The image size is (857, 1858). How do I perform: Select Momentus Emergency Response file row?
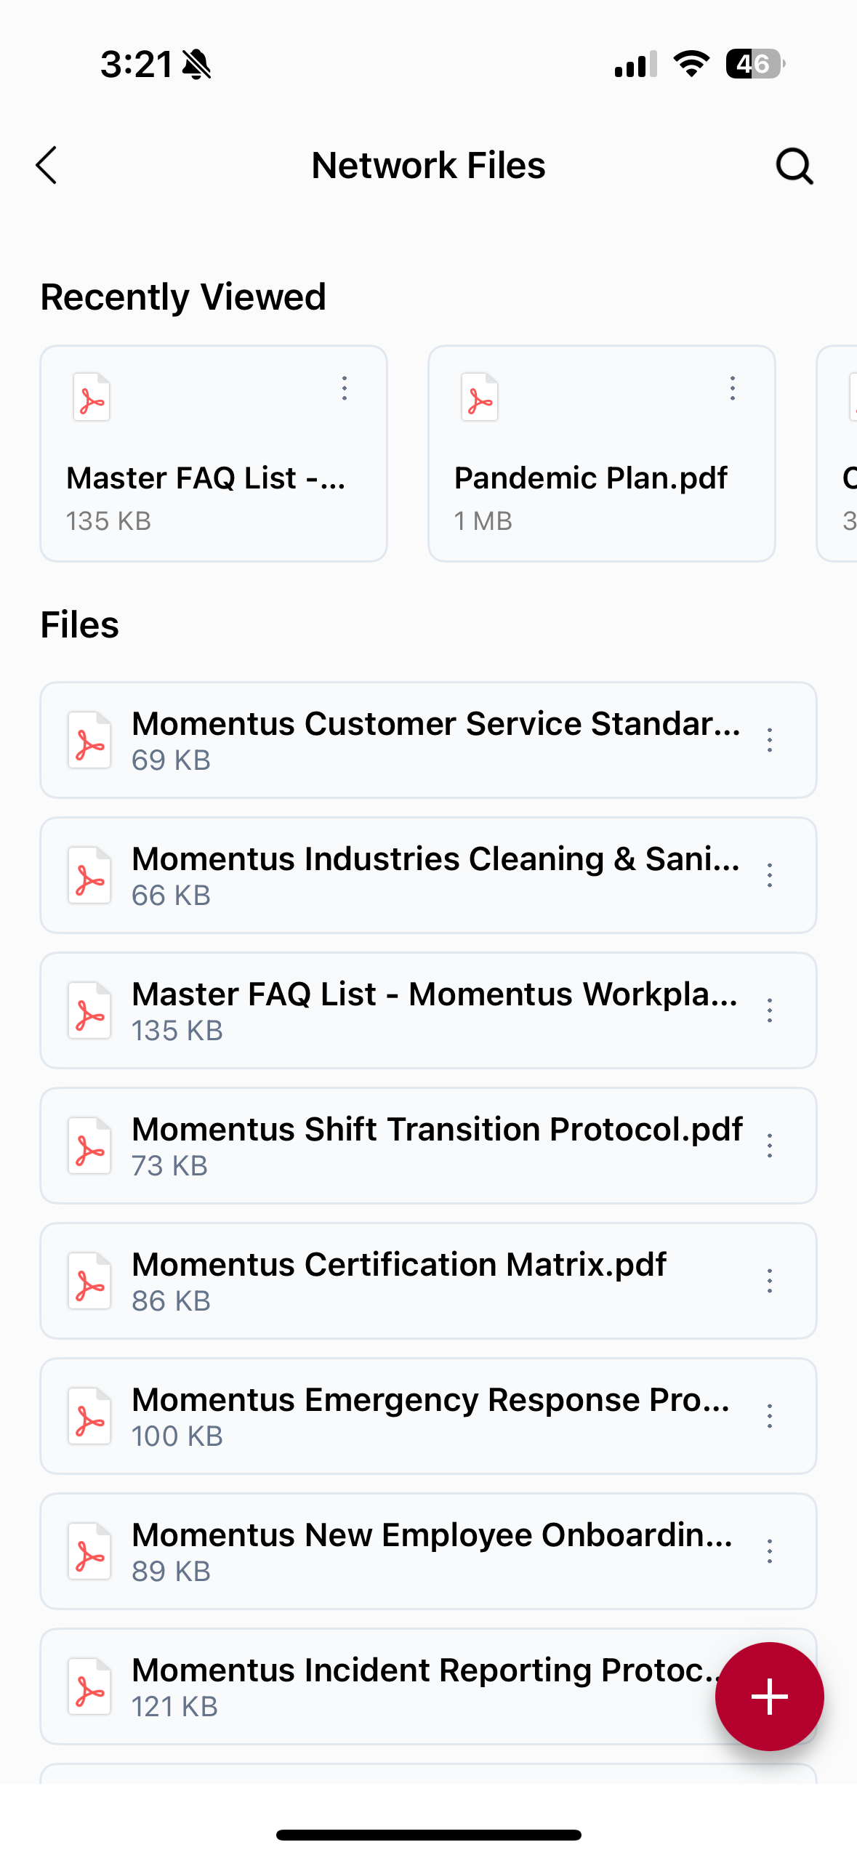429,1415
